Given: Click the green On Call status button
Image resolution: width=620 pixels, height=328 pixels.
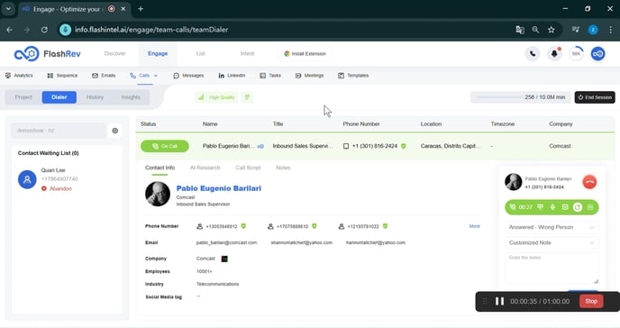Looking at the screenshot, I should [165, 146].
